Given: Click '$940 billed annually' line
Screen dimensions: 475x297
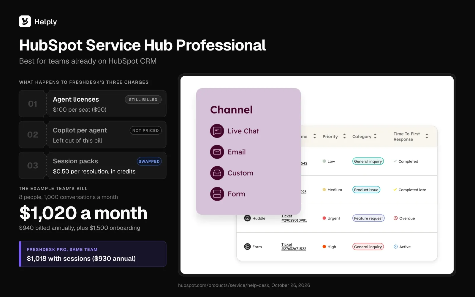Looking at the screenshot, I should pyautogui.click(x=80, y=228).
